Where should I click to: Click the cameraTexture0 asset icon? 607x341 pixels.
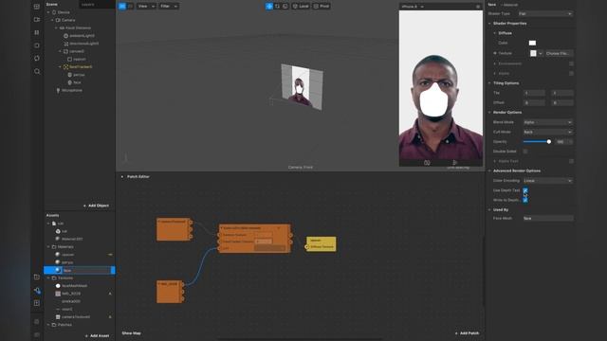(x=58, y=317)
